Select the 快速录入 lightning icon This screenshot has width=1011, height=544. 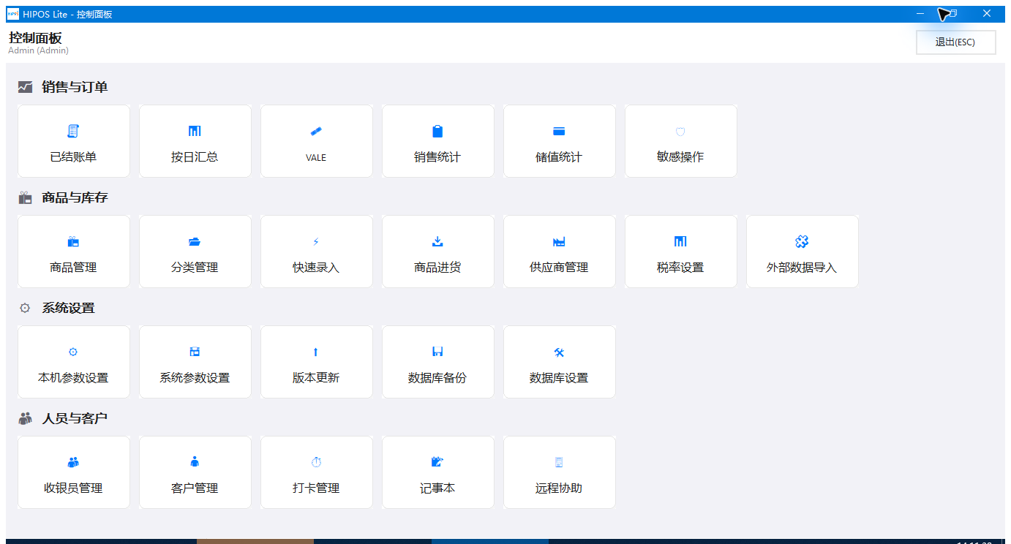pos(316,242)
